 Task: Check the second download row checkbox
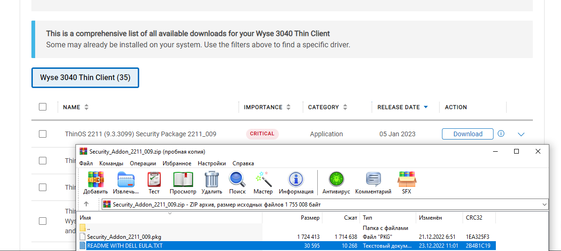tap(43, 161)
